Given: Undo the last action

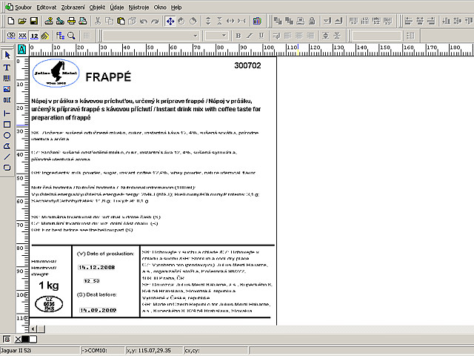Looking at the screenshot, I should pos(144,21).
